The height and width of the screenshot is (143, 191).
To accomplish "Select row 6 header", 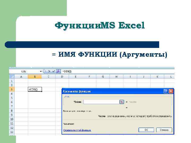I will pos(12,102).
